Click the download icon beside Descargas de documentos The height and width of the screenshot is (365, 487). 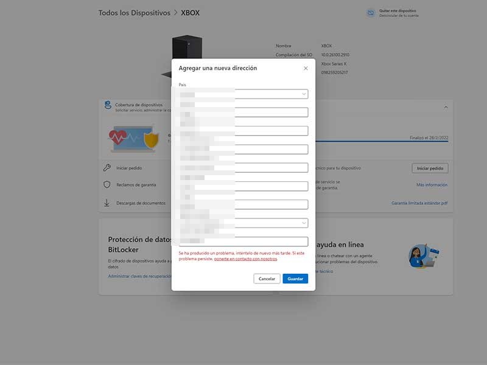coord(107,203)
